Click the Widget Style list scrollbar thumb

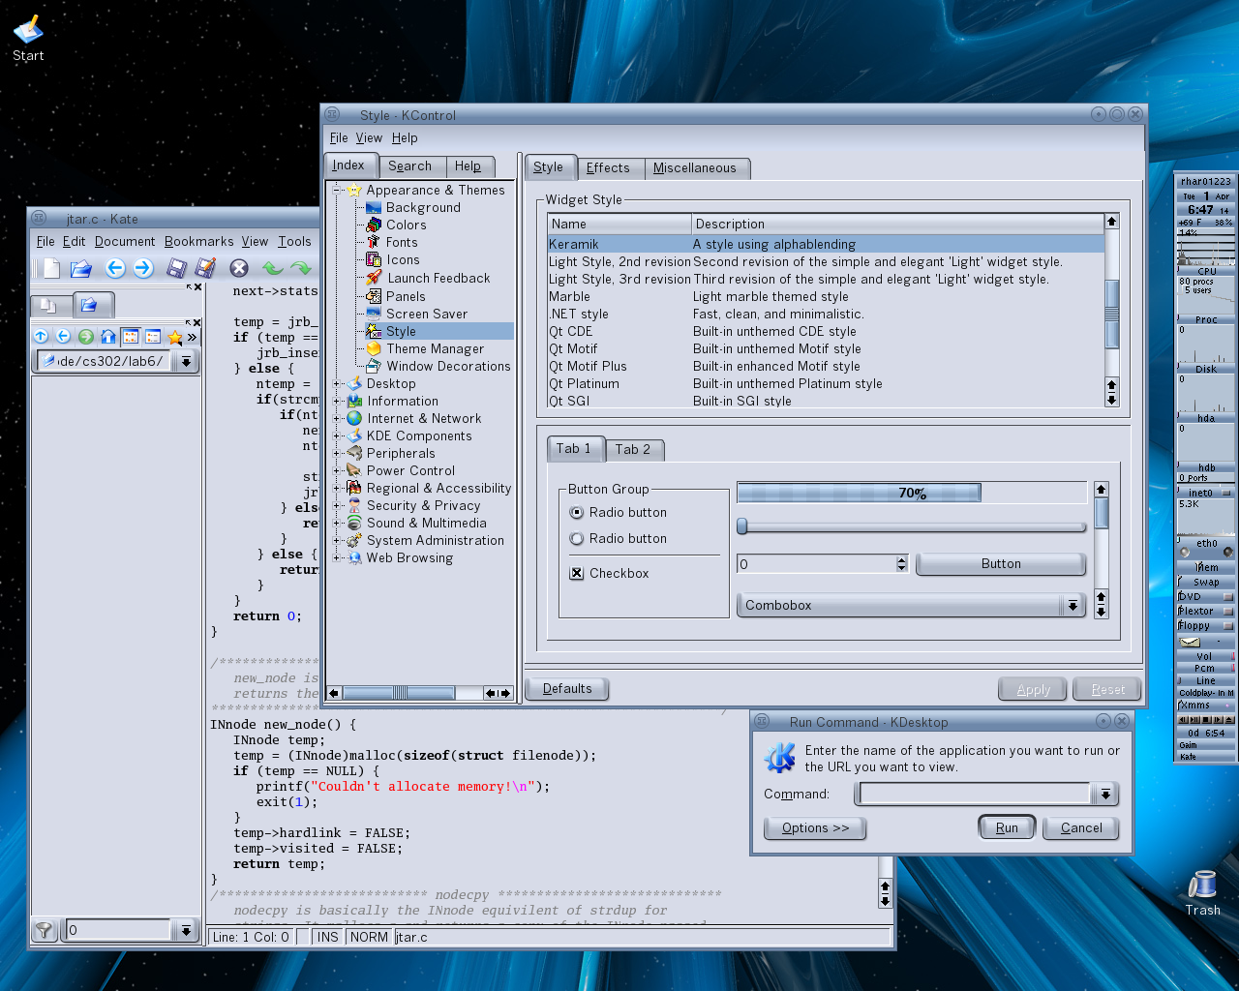(x=1111, y=314)
